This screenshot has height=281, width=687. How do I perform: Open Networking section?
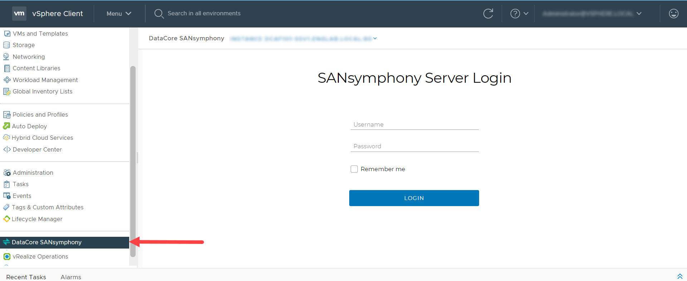[x=29, y=57]
